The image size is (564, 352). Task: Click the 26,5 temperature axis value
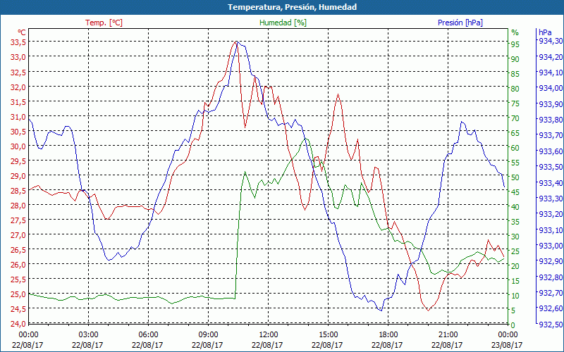[18, 250]
